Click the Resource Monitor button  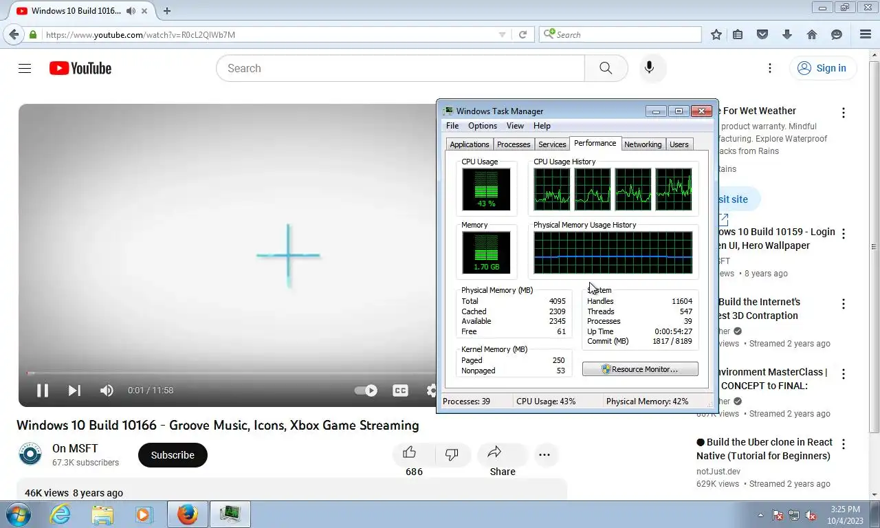click(640, 369)
